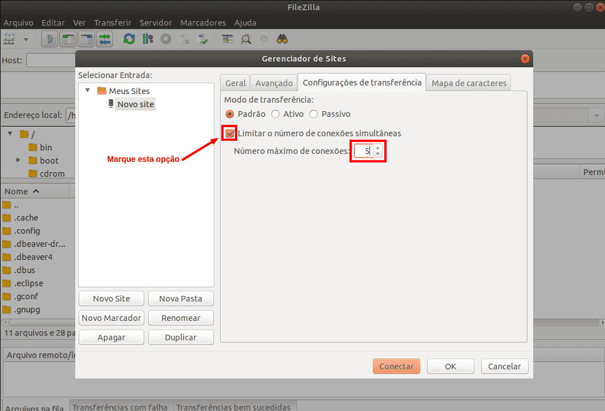Select the Configurações de transferência tab

click(362, 83)
